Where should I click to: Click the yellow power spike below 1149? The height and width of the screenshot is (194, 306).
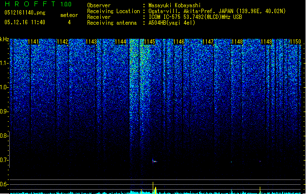point(260,190)
